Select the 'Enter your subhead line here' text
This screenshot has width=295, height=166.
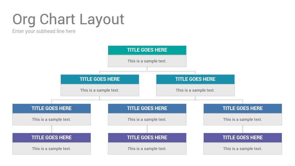click(x=44, y=31)
